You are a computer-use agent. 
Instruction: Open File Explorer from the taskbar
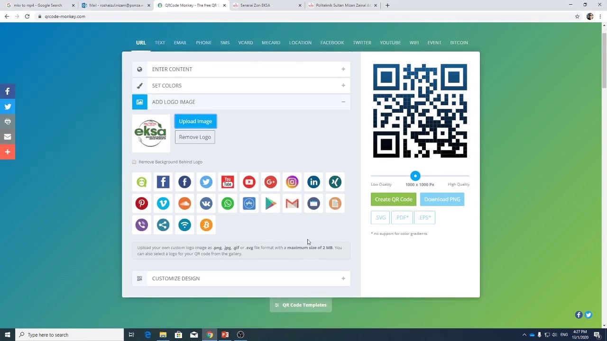(163, 335)
